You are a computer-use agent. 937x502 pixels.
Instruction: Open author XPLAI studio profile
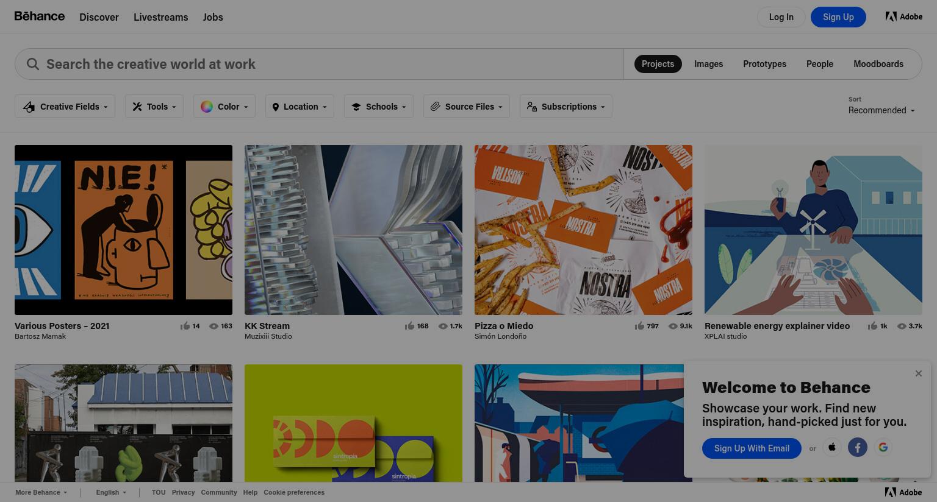(725, 336)
